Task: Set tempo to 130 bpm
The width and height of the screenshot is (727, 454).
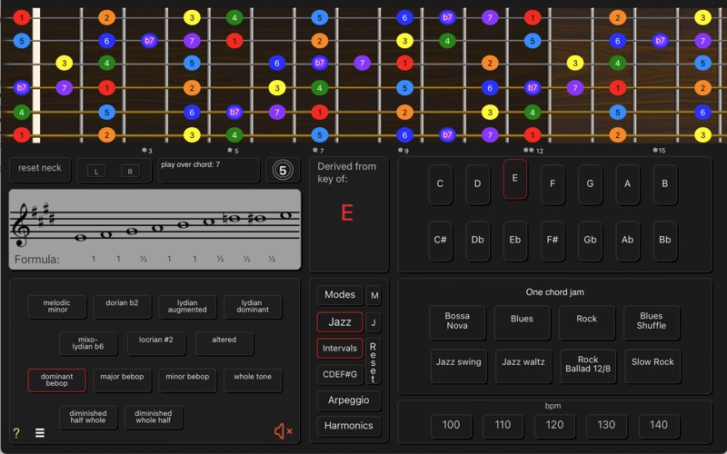Action: 607,425
